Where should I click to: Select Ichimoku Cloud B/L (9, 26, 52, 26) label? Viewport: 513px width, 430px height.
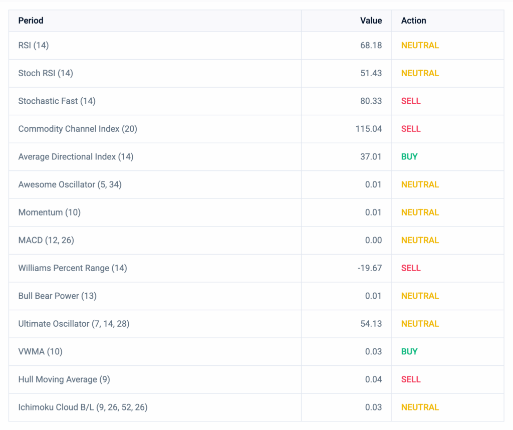[83, 407]
